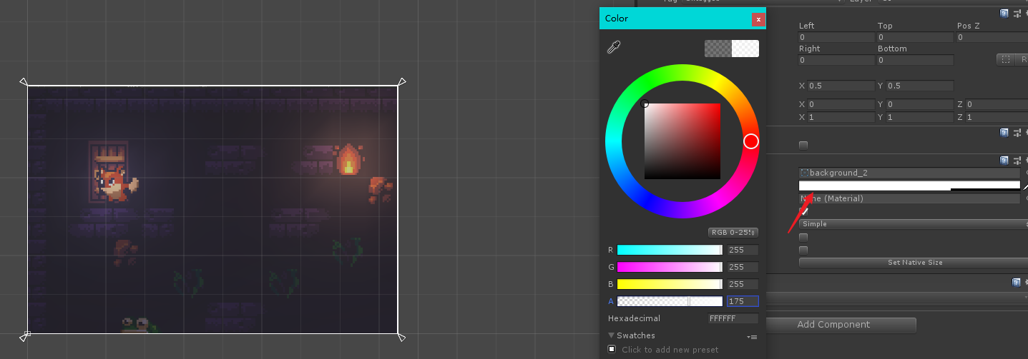Toggle blueprint mode button in Rect Transform

tap(1006, 60)
